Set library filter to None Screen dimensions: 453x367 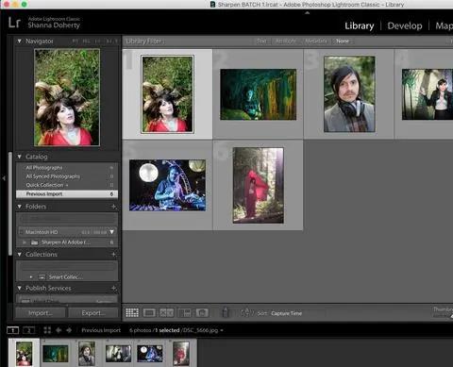[x=343, y=41]
